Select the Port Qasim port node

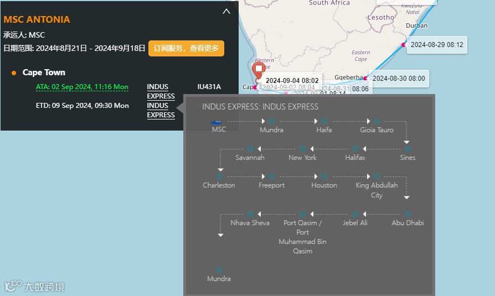click(303, 214)
